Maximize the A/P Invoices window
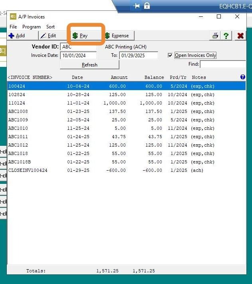This screenshot has height=284, width=252. coord(219,16)
